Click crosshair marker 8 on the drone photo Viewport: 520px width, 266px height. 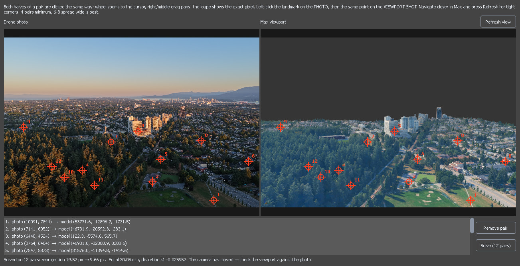coord(201,140)
